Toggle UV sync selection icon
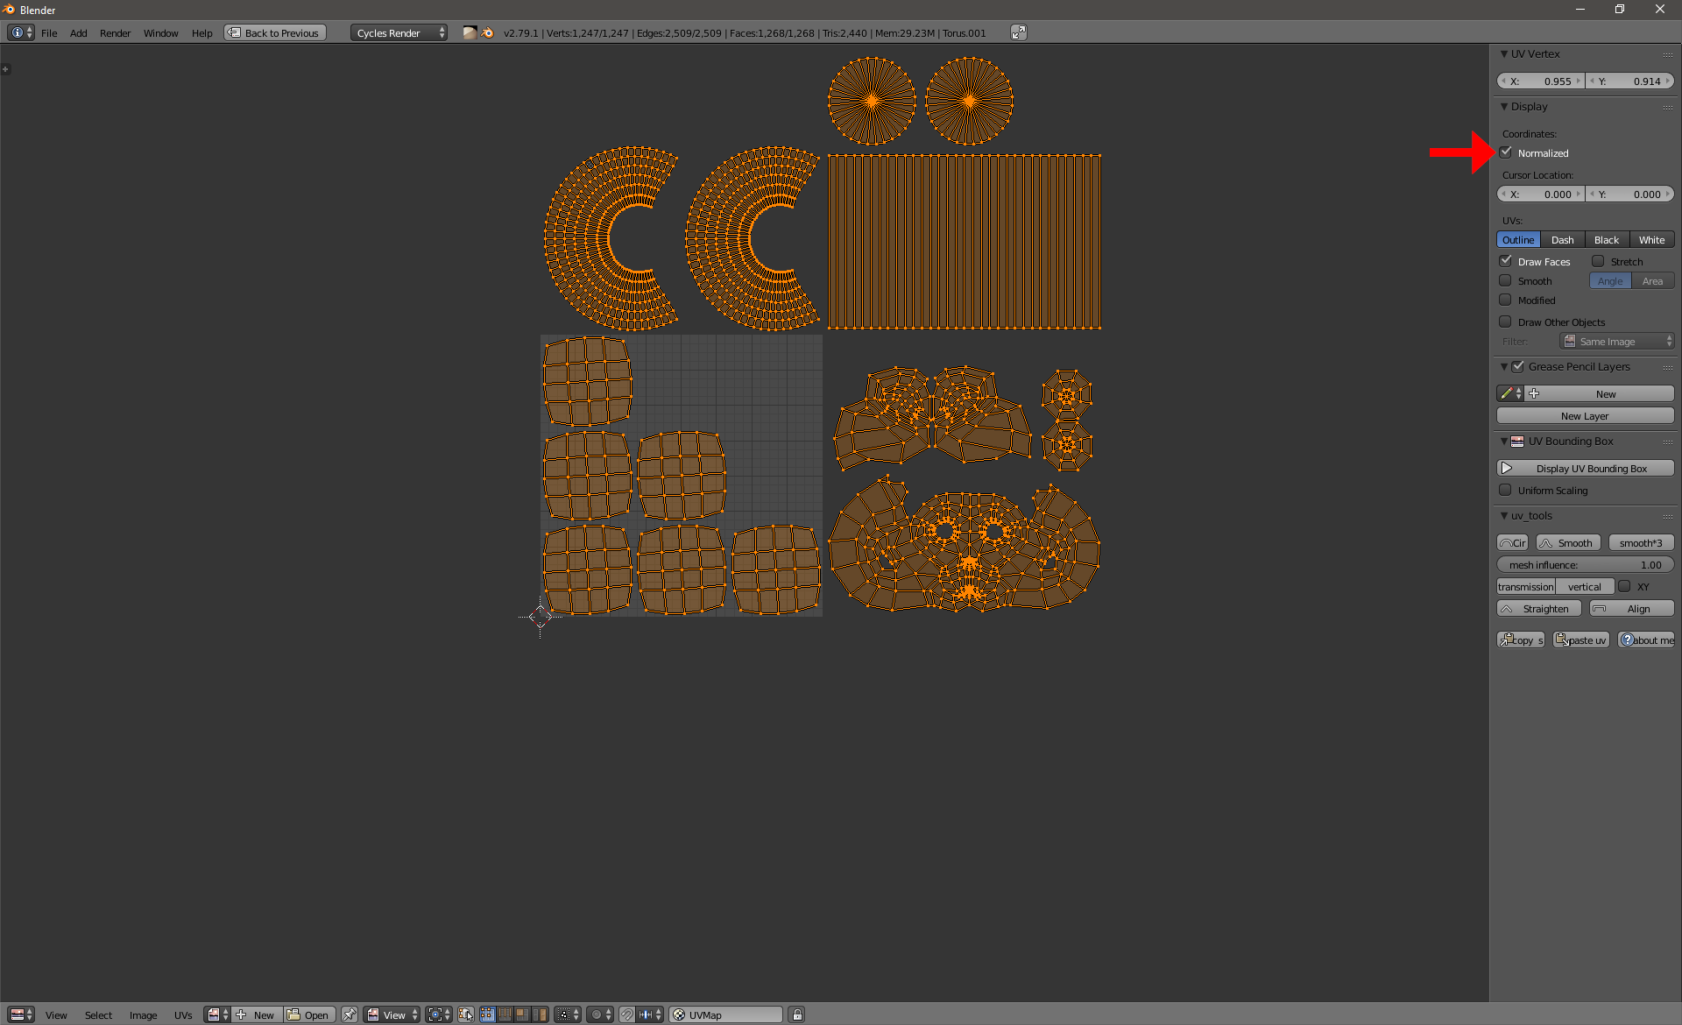 click(465, 1014)
